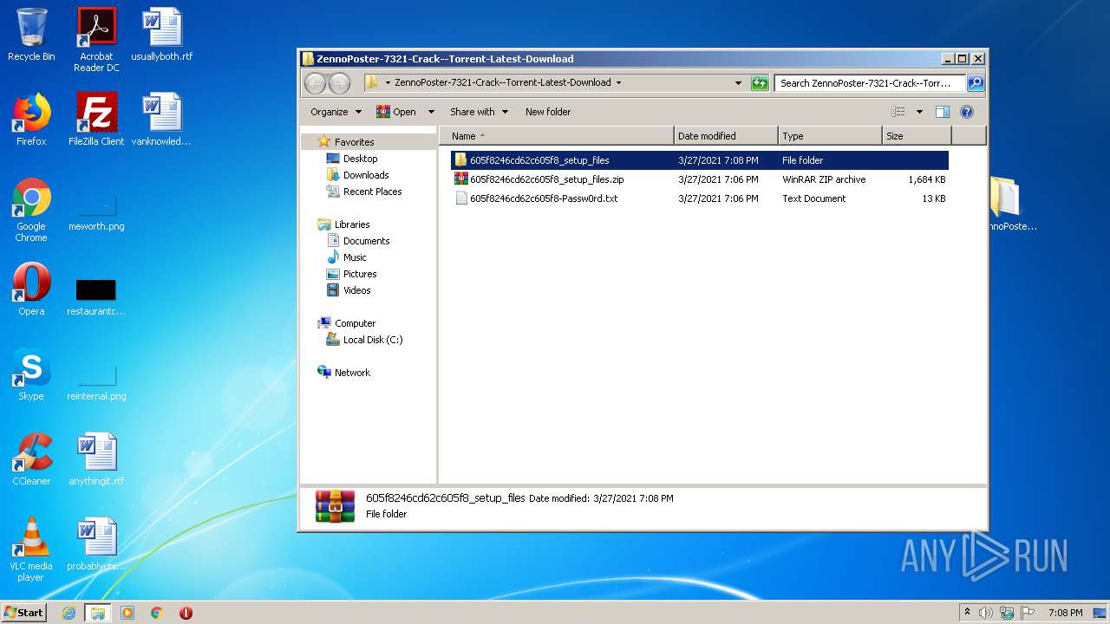The width and height of the screenshot is (1110, 624).
Task: Show the preview pane button
Action: (943, 112)
